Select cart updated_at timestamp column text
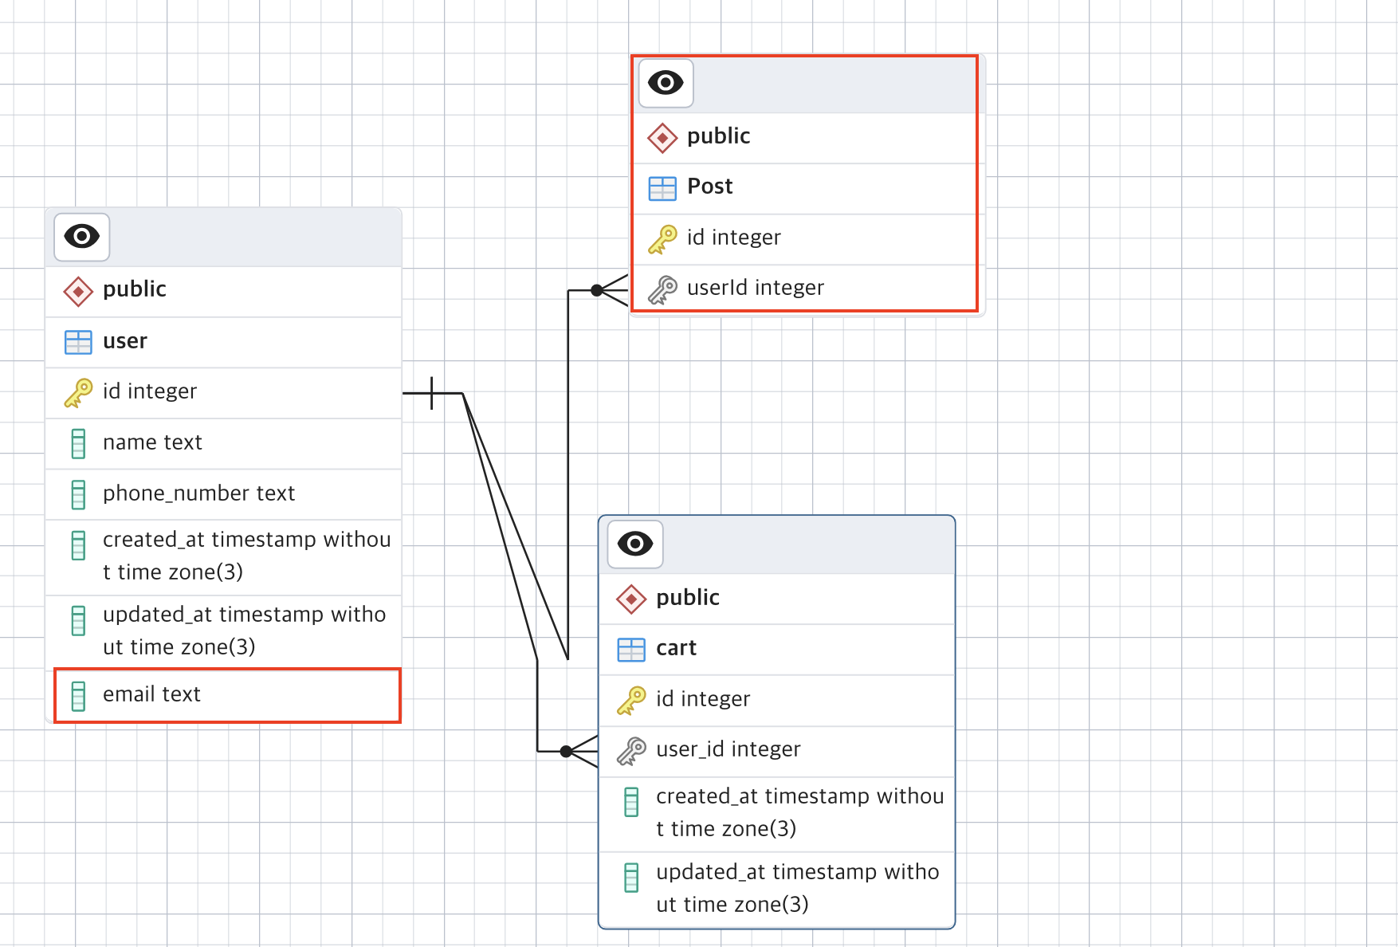Viewport: 1398px width, 947px height. [797, 888]
